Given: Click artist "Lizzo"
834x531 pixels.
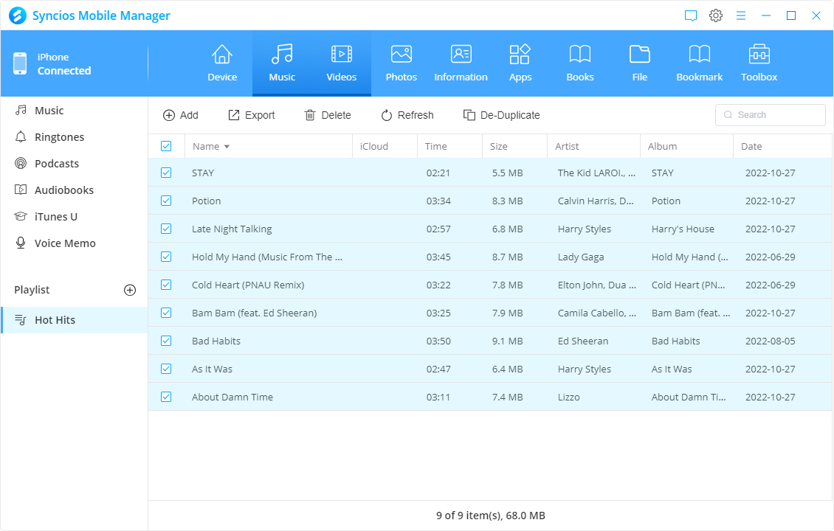Looking at the screenshot, I should [x=568, y=397].
